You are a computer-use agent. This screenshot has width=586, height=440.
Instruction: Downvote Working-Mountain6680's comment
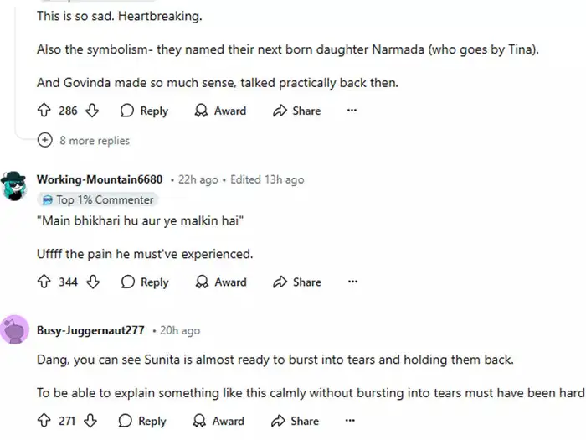coord(94,282)
